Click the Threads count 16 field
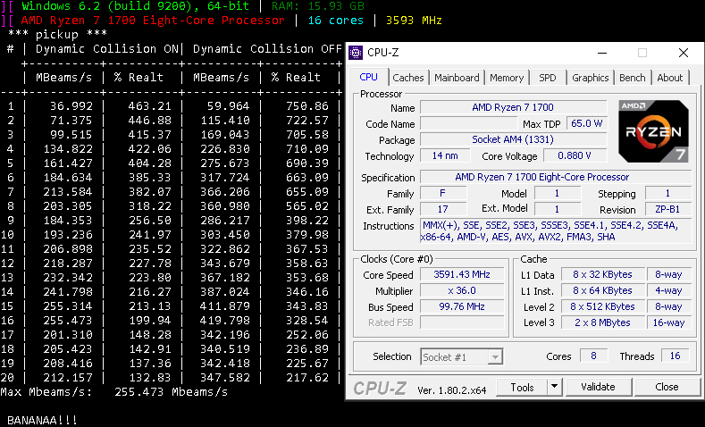The height and width of the screenshot is (427, 705). (x=675, y=356)
